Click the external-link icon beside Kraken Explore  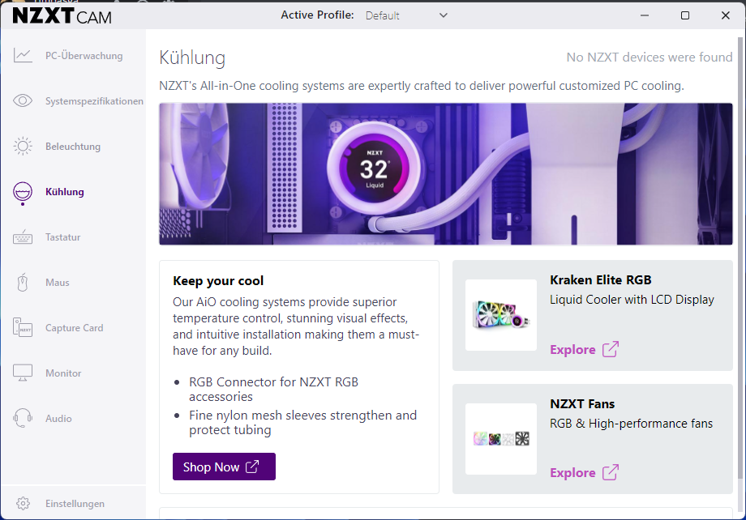[611, 349]
